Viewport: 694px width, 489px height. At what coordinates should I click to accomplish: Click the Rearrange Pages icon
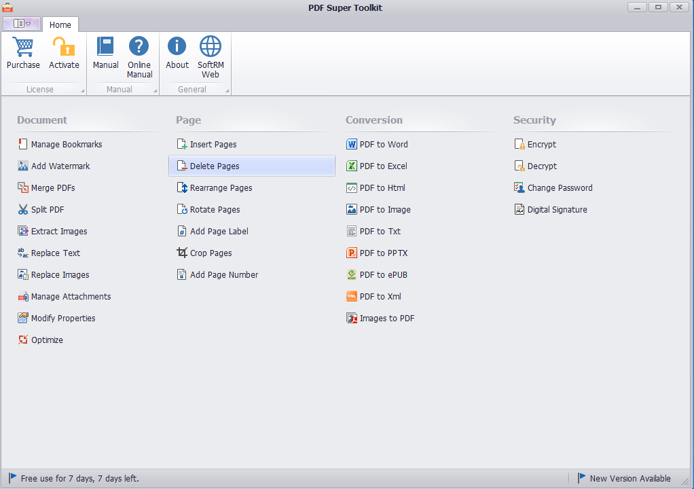182,187
